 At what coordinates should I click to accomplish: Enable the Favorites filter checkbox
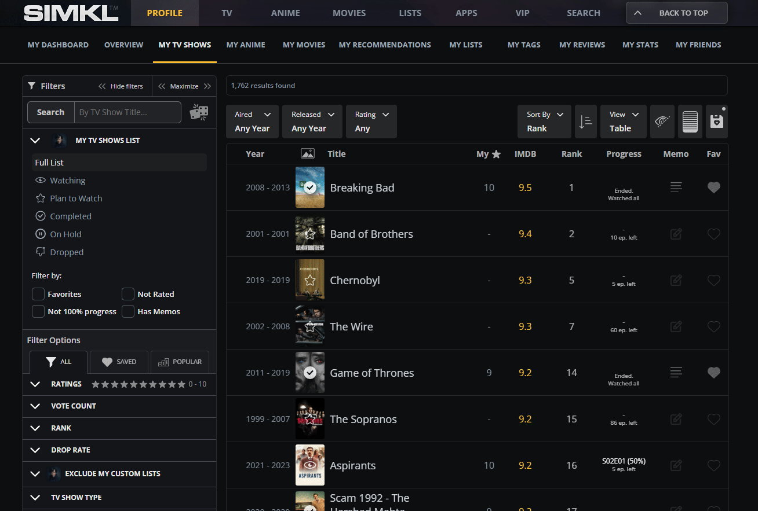tap(38, 294)
